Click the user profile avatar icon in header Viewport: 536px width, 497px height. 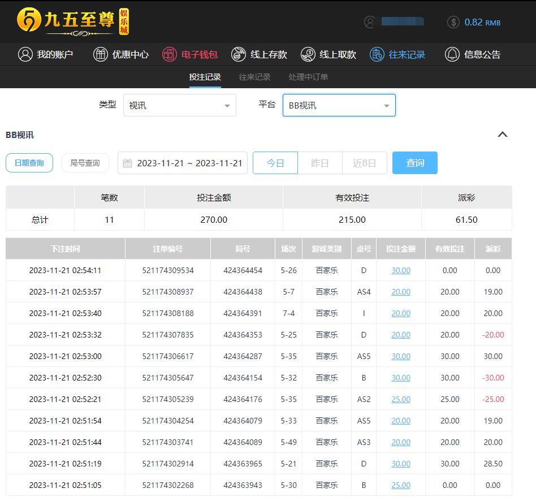370,22
